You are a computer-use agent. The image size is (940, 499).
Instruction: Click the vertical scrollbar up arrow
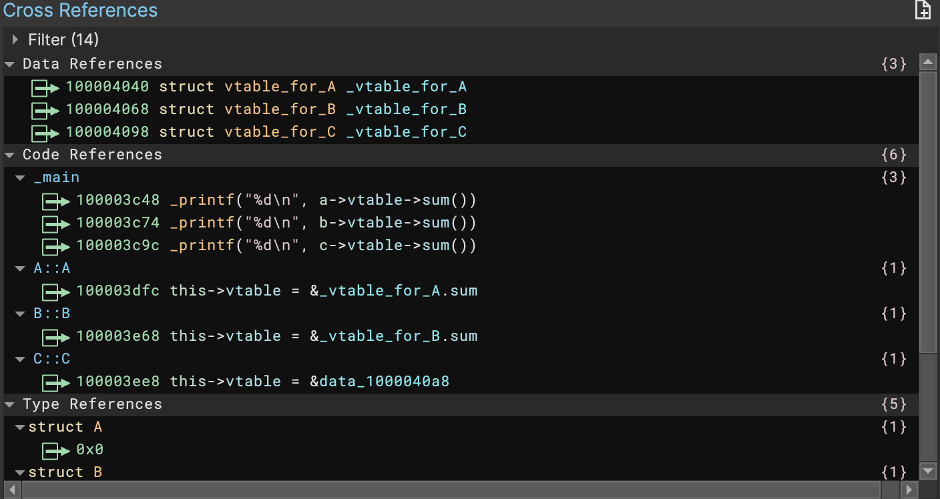click(929, 61)
